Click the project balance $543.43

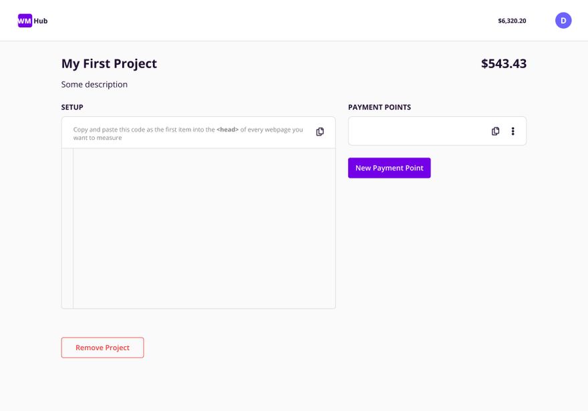point(504,63)
